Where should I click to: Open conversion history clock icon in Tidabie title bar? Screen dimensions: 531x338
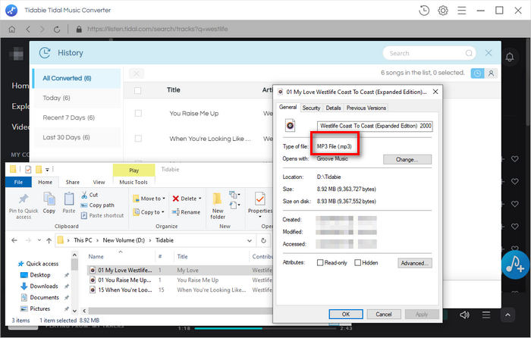tap(424, 11)
